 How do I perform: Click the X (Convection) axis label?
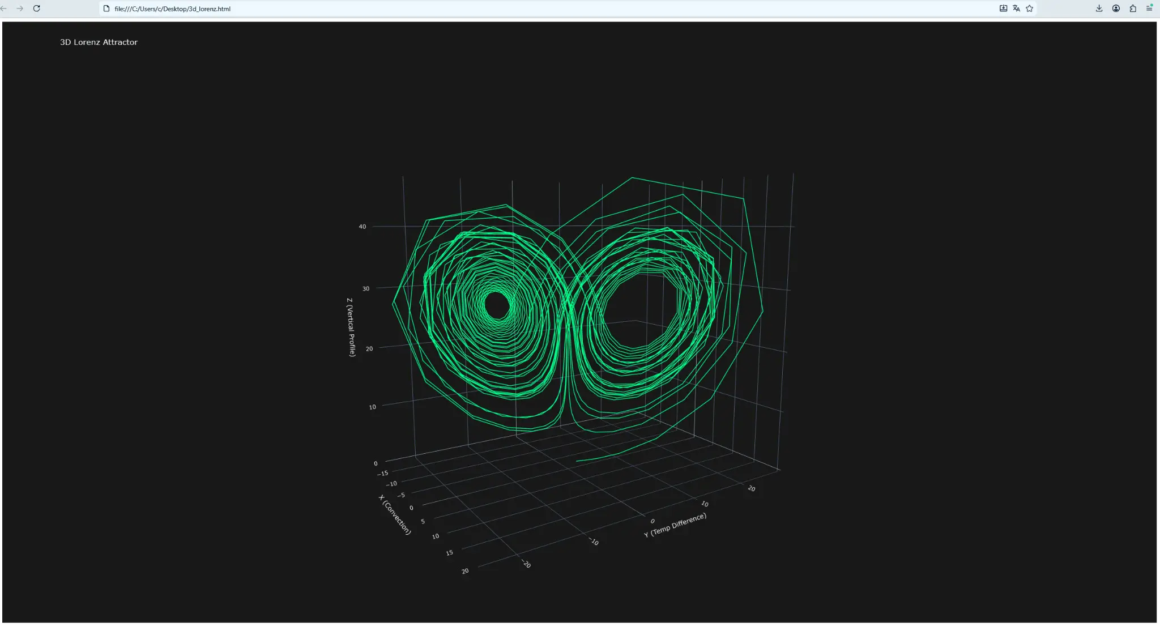click(395, 514)
